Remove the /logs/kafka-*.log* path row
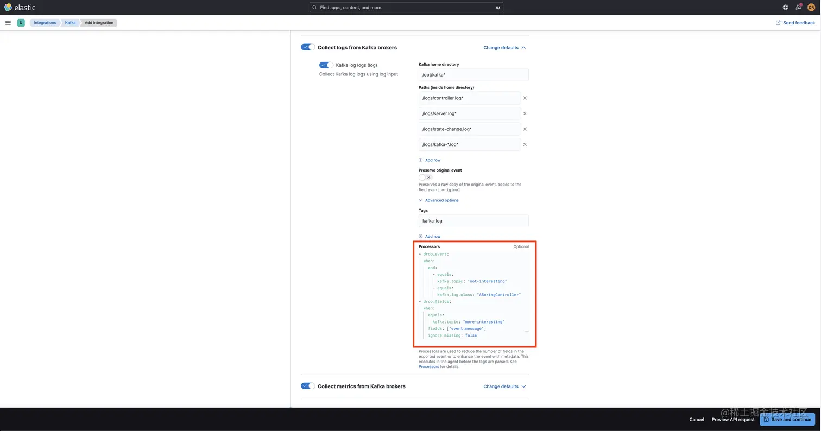This screenshot has width=821, height=431. point(525,144)
